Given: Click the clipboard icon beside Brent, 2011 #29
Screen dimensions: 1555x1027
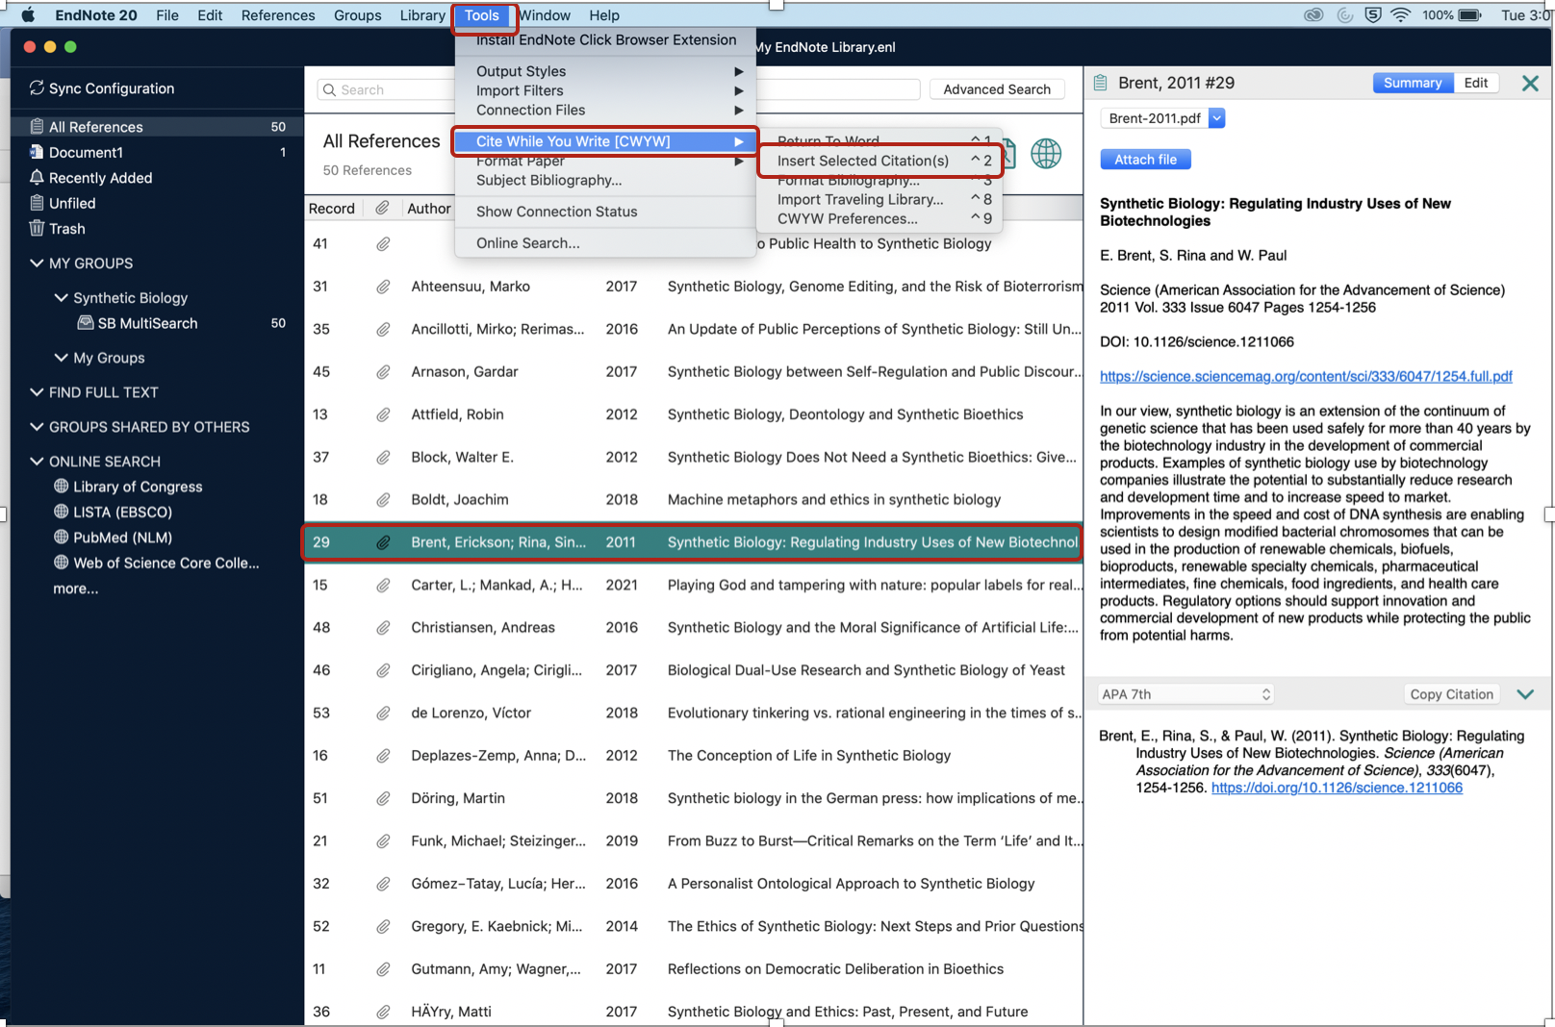Looking at the screenshot, I should tap(1099, 83).
